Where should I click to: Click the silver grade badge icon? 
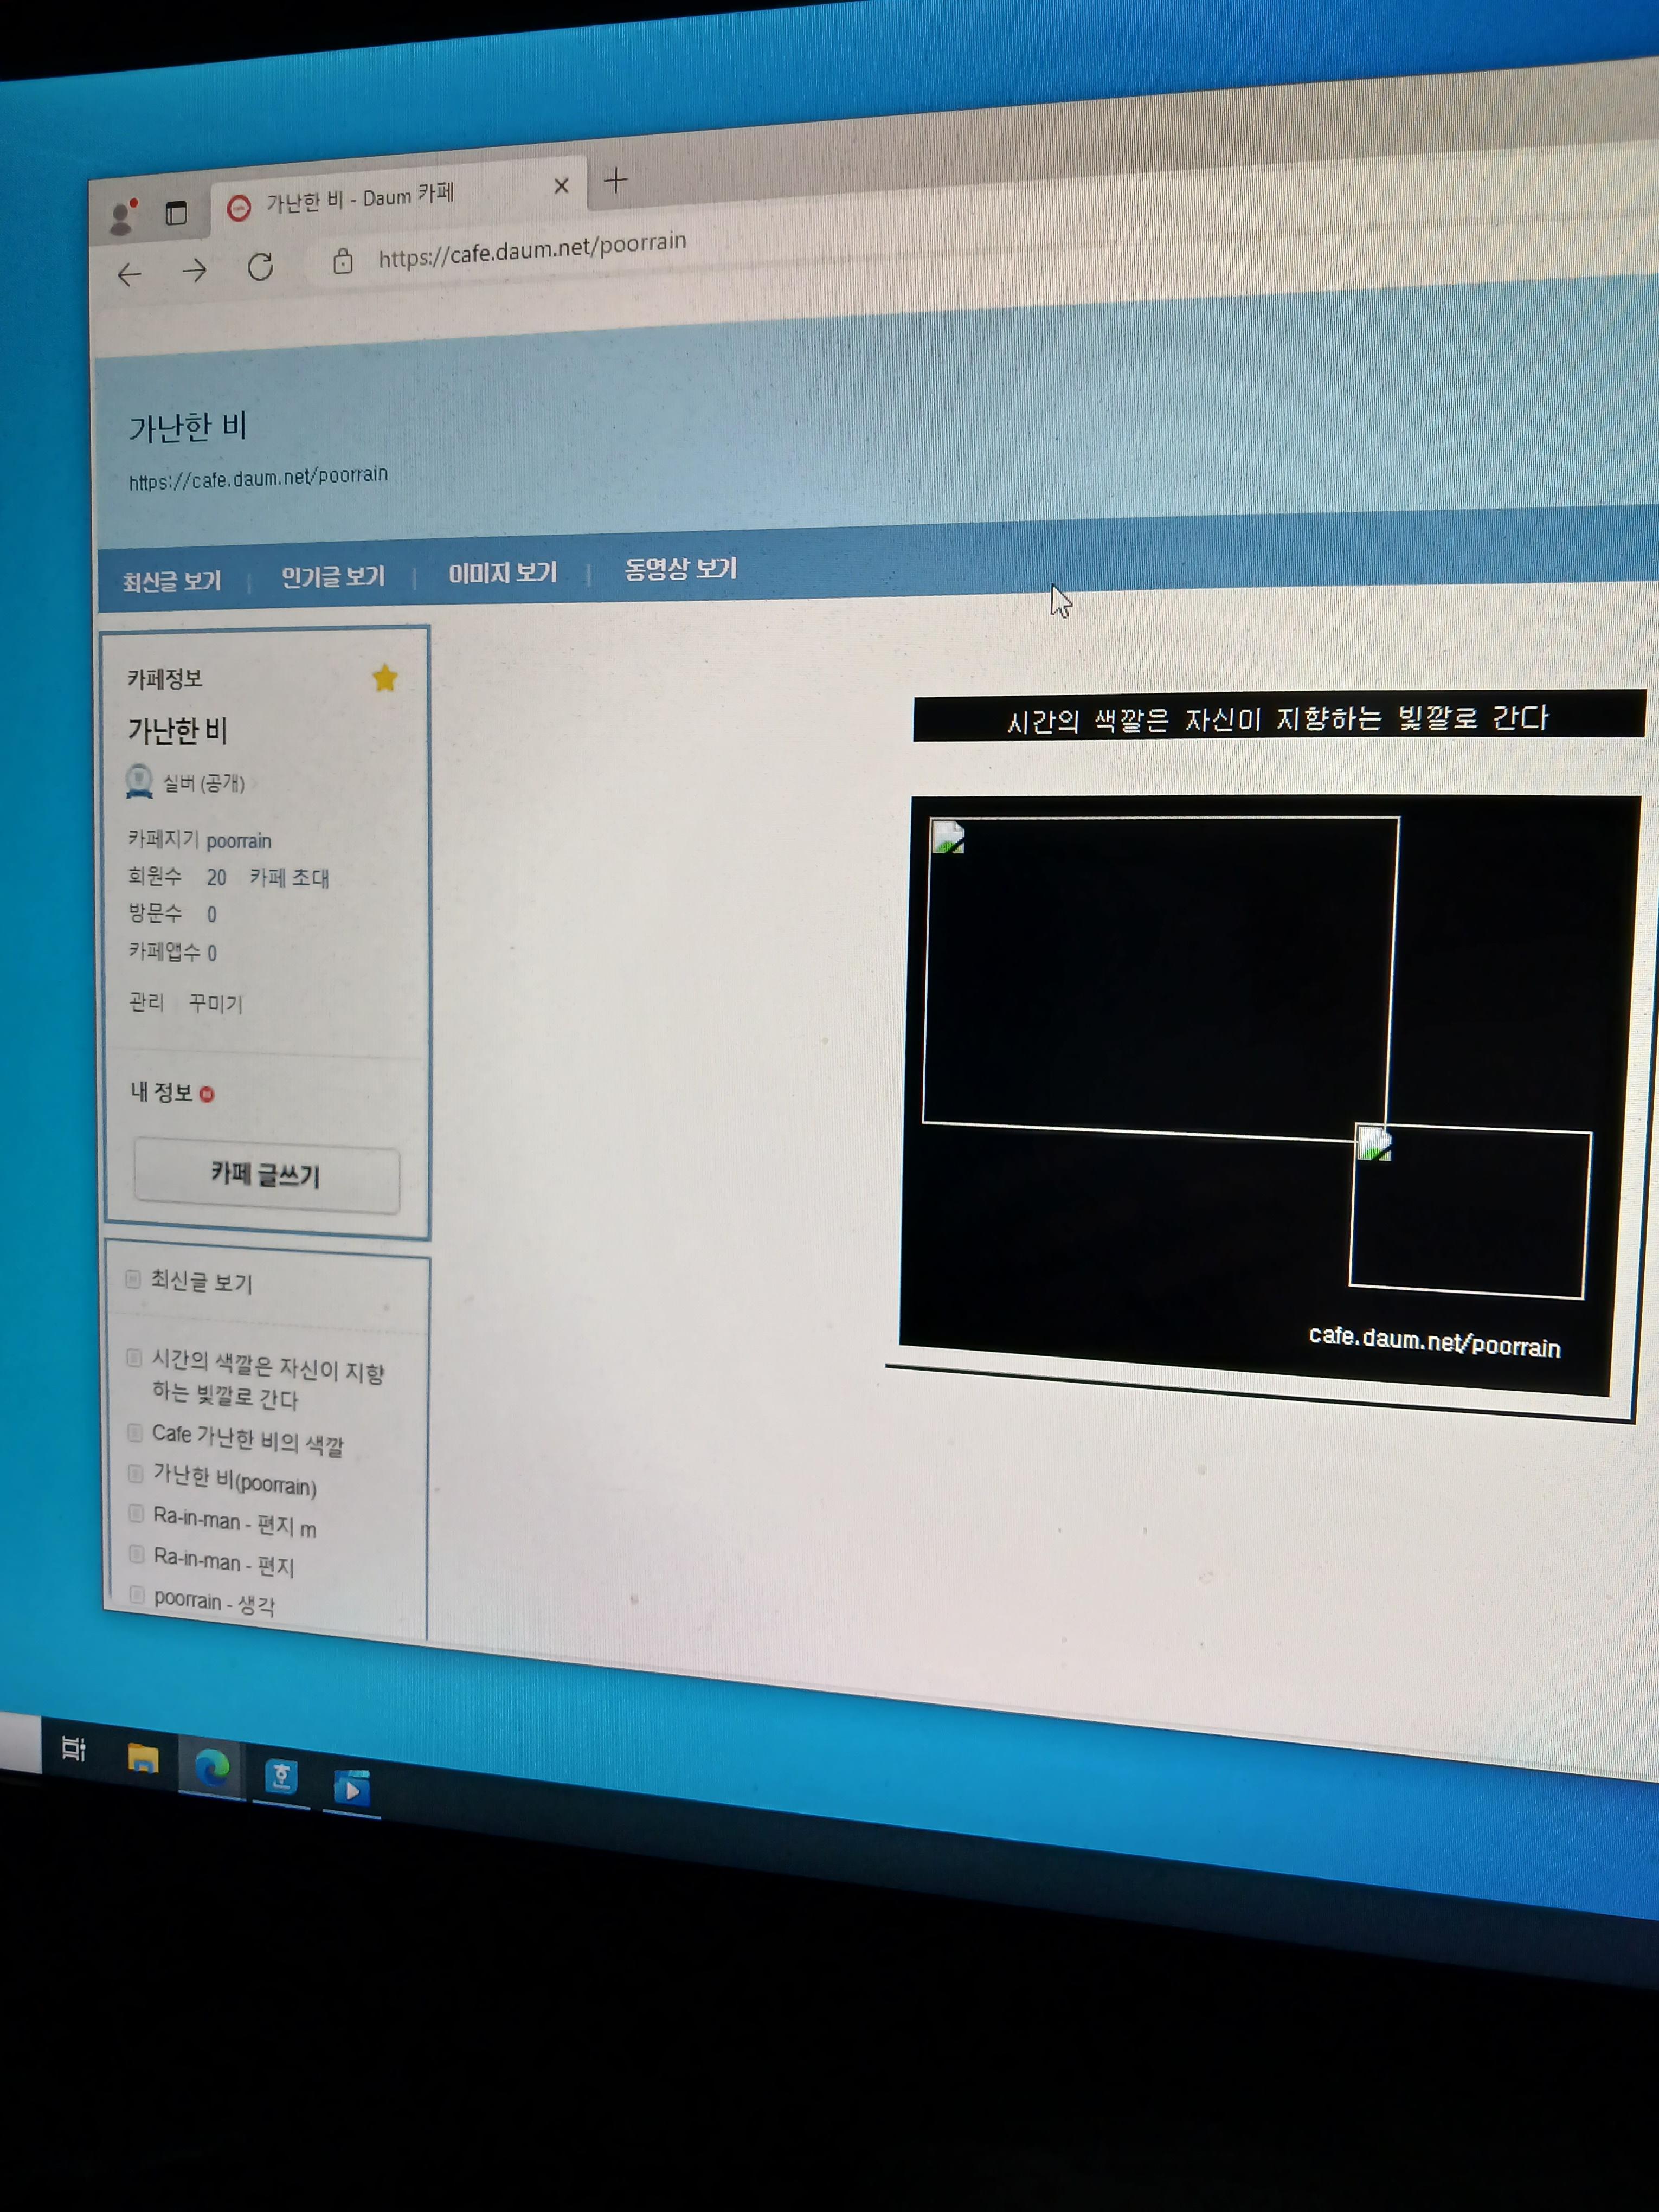coord(139,781)
